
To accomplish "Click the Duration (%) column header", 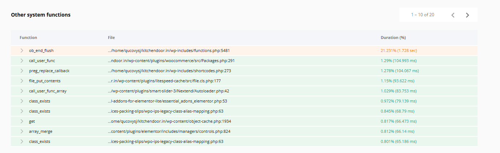I will (x=393, y=38).
